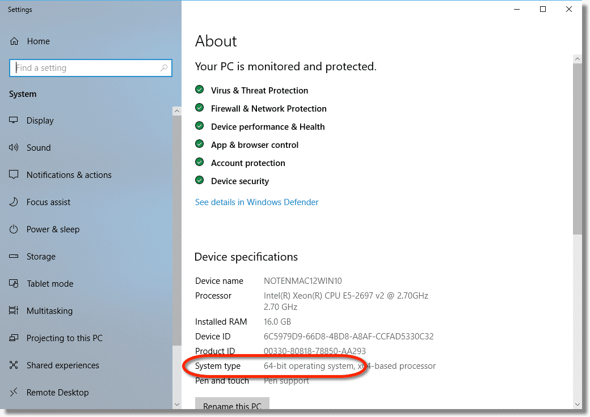The height and width of the screenshot is (417, 590).
Task: Select the Notifications & actions icon
Action: (x=14, y=175)
